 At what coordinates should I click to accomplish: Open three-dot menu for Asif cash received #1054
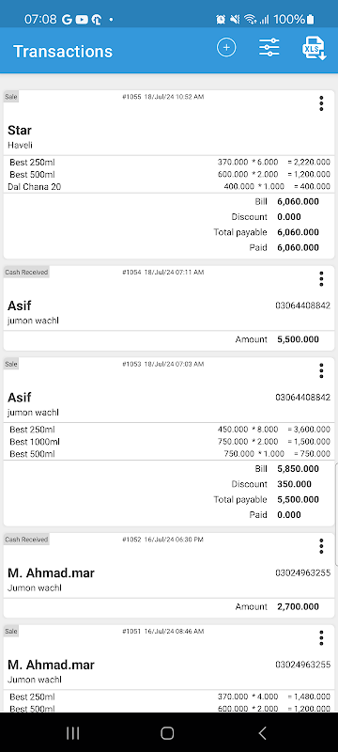321,278
